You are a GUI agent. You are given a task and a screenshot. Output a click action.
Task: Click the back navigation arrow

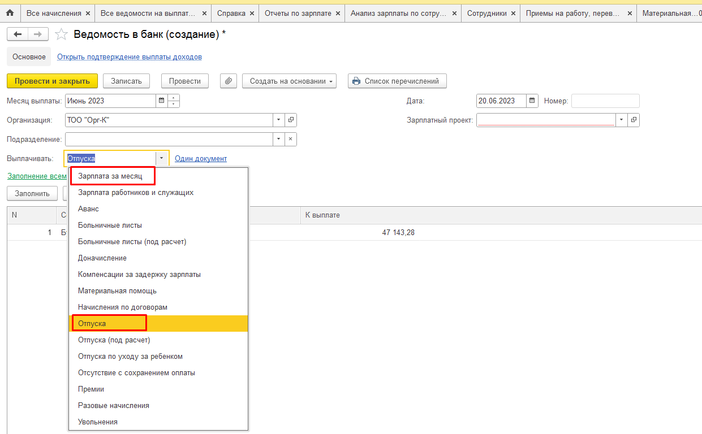[18, 34]
